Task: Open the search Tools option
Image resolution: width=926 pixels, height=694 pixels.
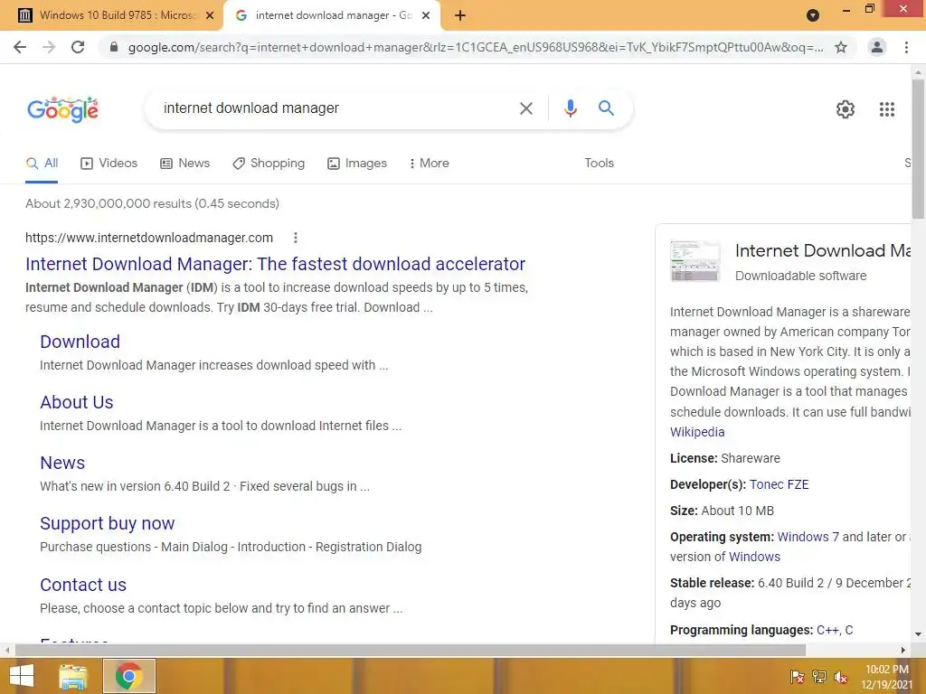Action: point(599,164)
